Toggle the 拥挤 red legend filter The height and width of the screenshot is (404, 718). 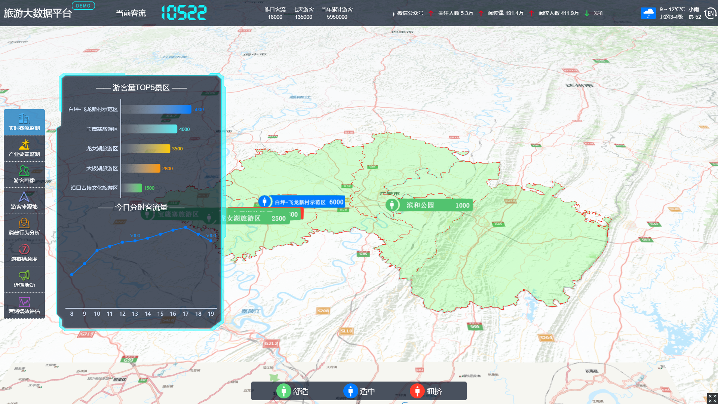pyautogui.click(x=417, y=391)
